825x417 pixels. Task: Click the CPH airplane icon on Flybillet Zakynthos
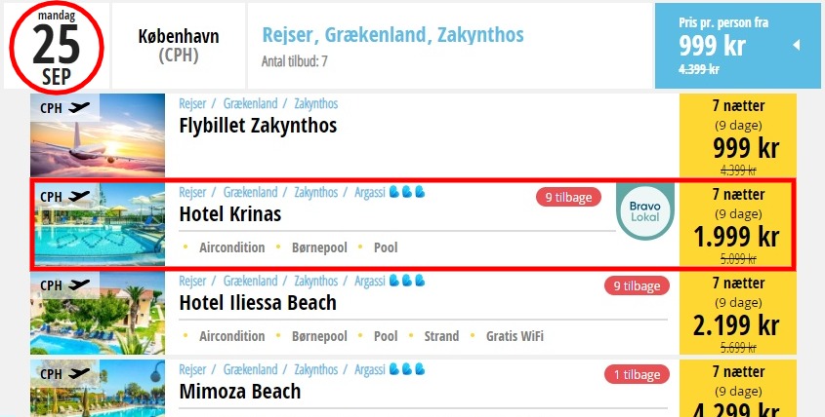(79, 108)
